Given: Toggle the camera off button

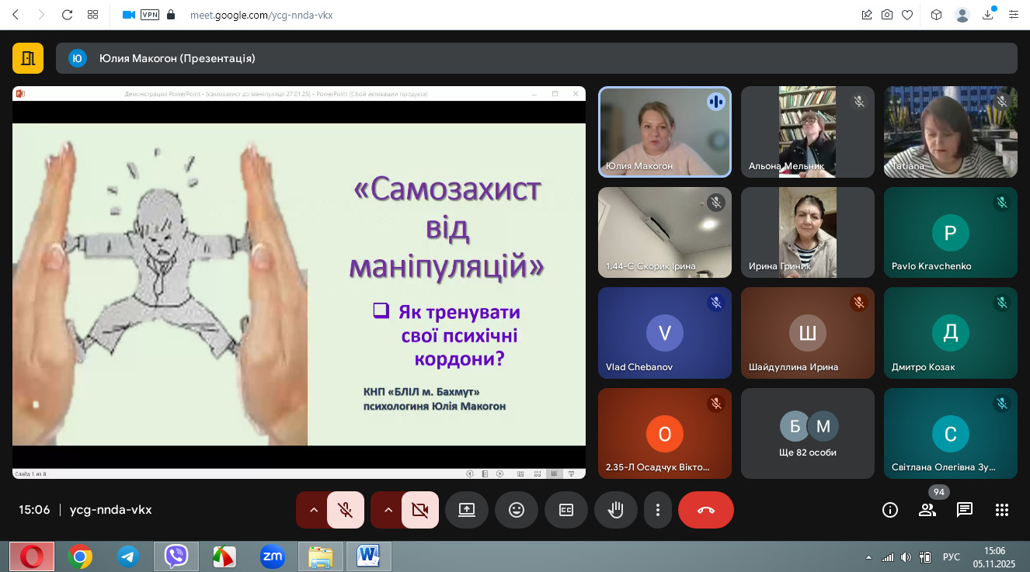Looking at the screenshot, I should point(420,510).
